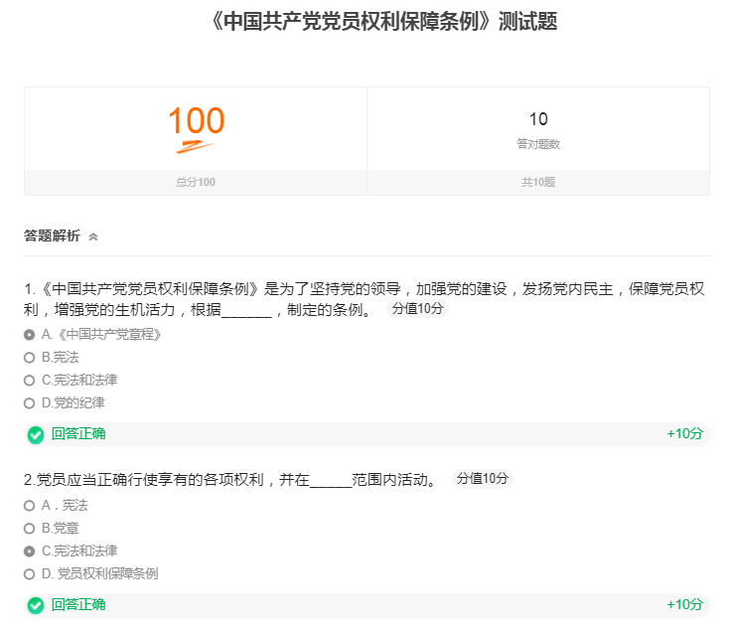
Task: Click green checkmark icon under question 1
Action: pos(36,434)
